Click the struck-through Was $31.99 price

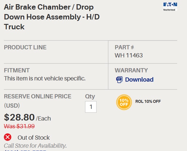coord(19,126)
